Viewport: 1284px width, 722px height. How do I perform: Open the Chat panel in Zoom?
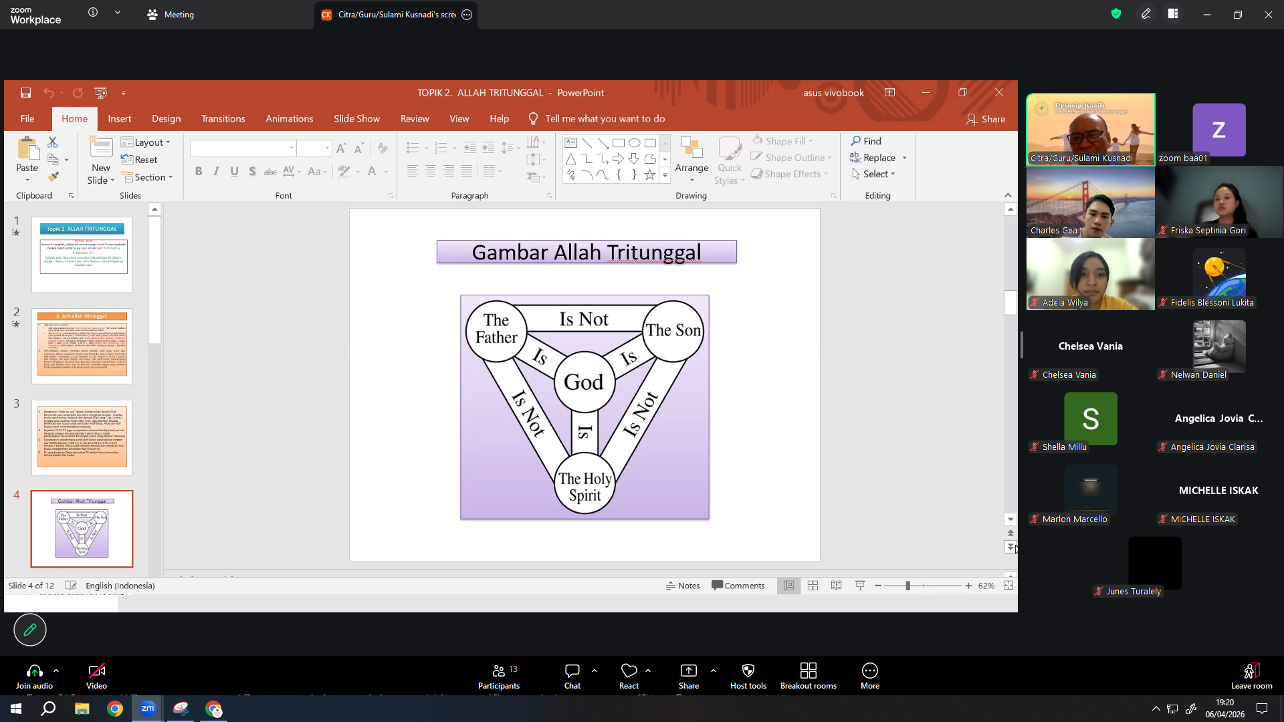point(572,676)
